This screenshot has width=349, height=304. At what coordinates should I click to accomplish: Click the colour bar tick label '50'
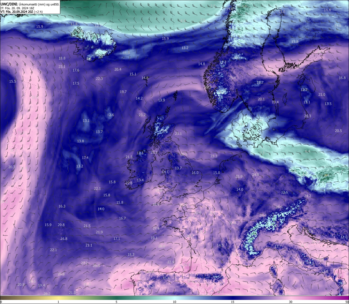click(x=347, y=302)
